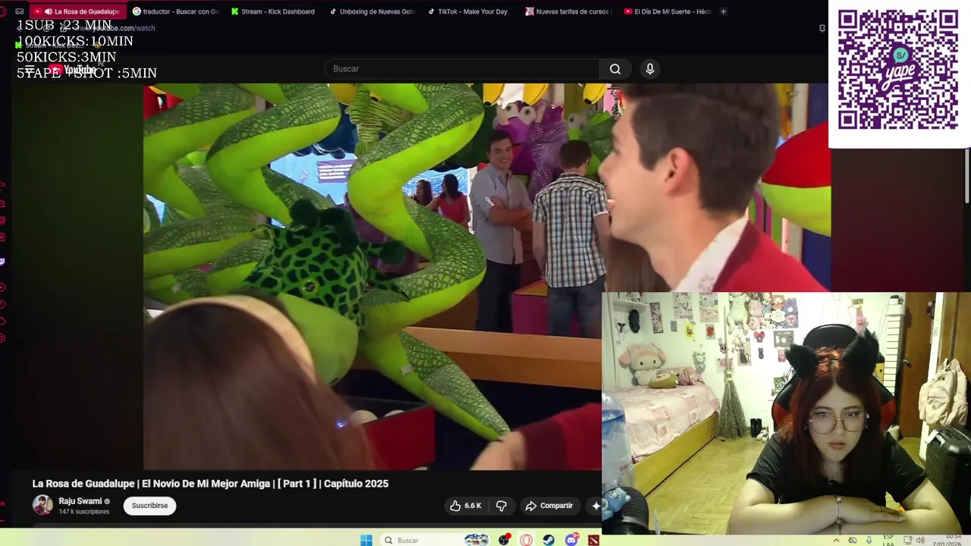This screenshot has height=546, width=971.
Task: Focus the YouTube Buscar search field
Action: pyautogui.click(x=462, y=69)
